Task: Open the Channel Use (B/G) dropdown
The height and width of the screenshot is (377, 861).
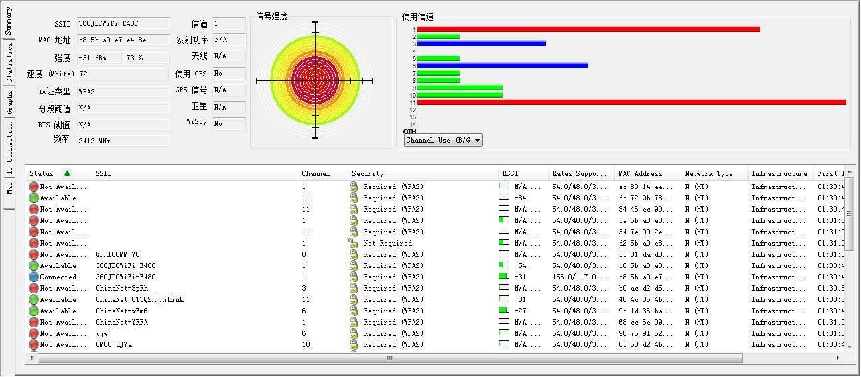Action: click(443, 141)
